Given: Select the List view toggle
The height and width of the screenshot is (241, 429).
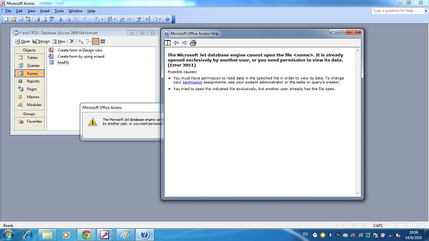Looking at the screenshot, I should [96, 41].
